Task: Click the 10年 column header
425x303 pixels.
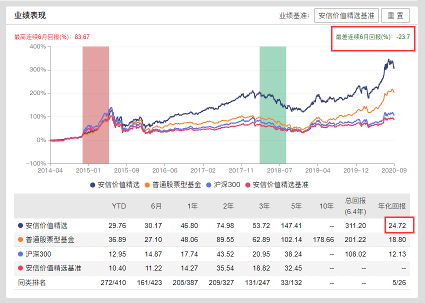Action: (326, 206)
